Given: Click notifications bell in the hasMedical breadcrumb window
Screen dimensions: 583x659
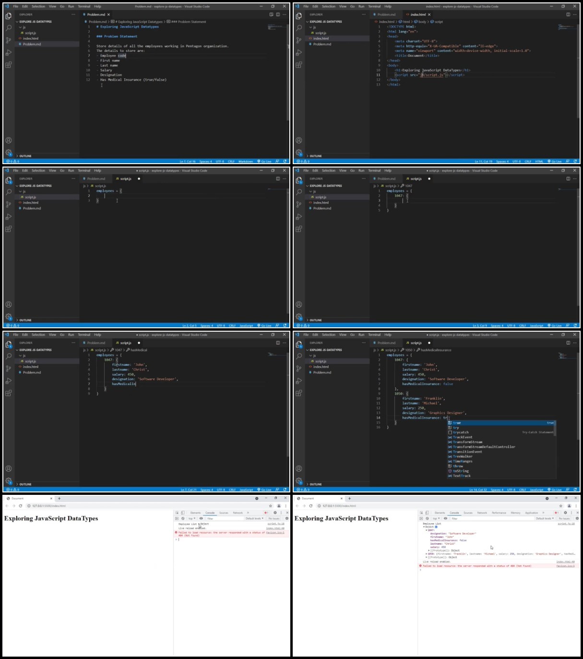Looking at the screenshot, I should 285,490.
